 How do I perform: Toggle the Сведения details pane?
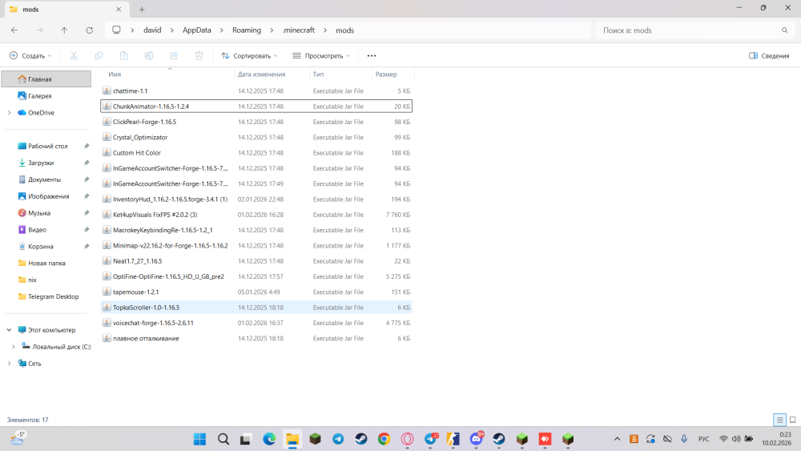769,55
